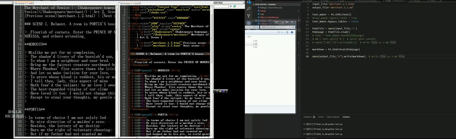Switch to the merchant.2.1.md tab
The height and width of the screenshot is (139, 456).
pos(24,3)
